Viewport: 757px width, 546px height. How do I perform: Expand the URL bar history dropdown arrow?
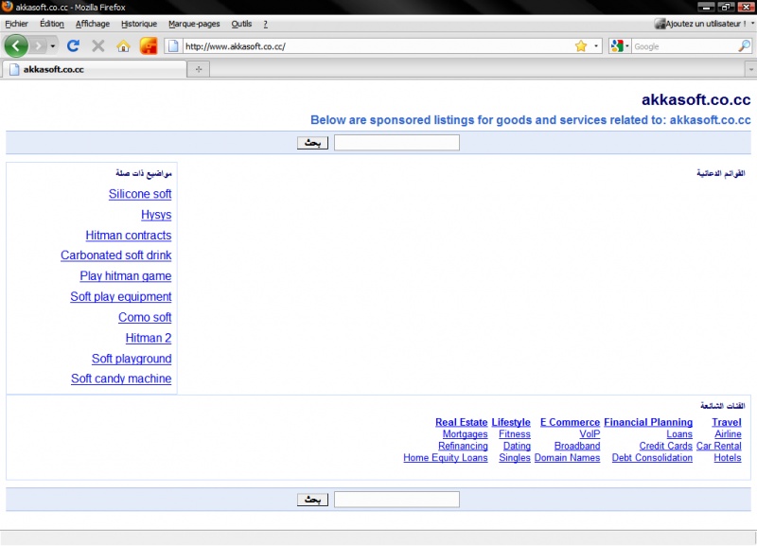pyautogui.click(x=596, y=45)
